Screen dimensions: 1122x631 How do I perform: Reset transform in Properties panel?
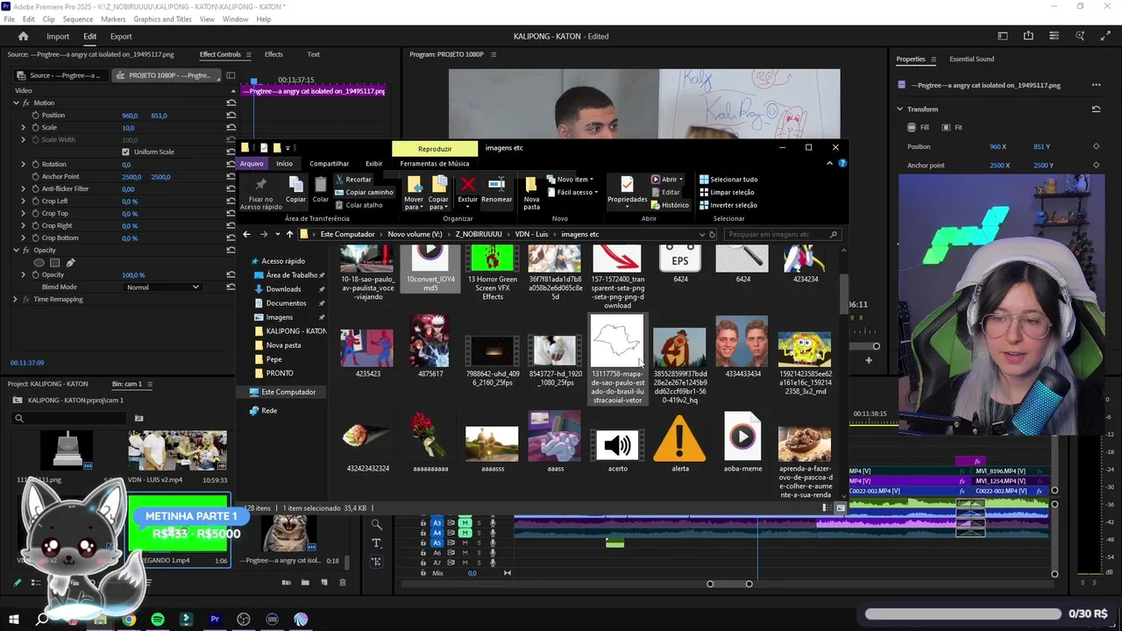(x=1096, y=109)
